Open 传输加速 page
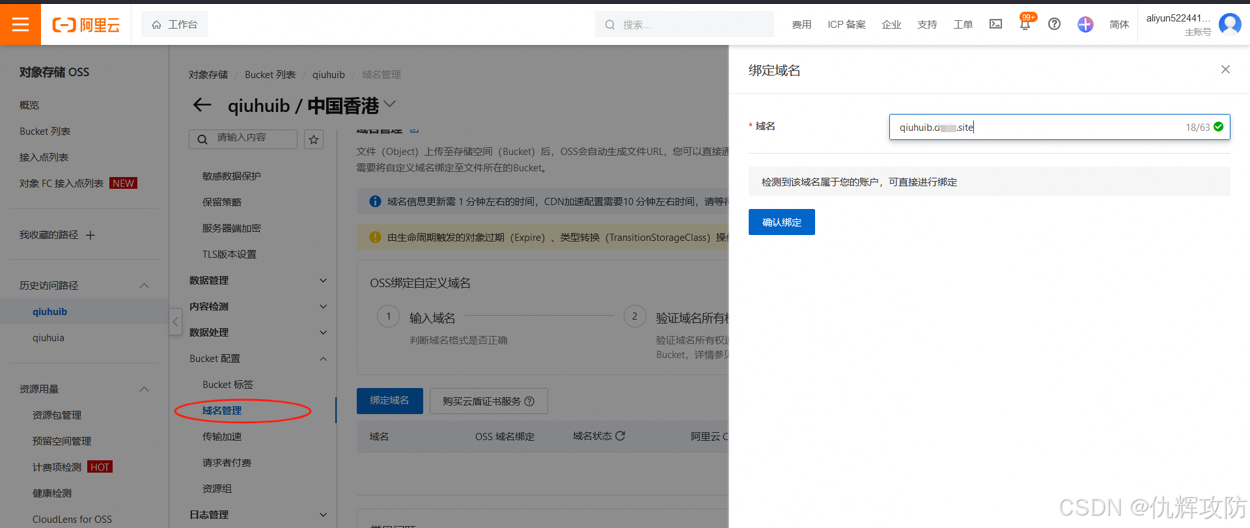The image size is (1250, 528). 221,436
